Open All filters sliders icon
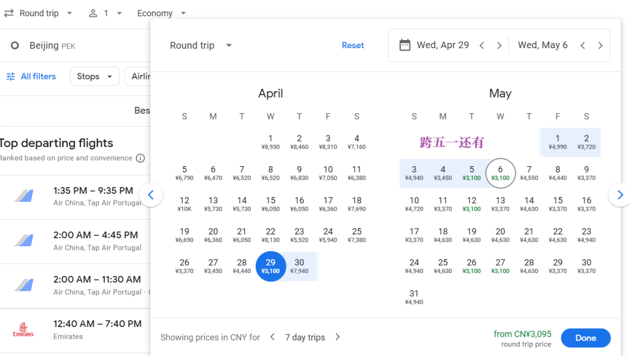 point(11,77)
